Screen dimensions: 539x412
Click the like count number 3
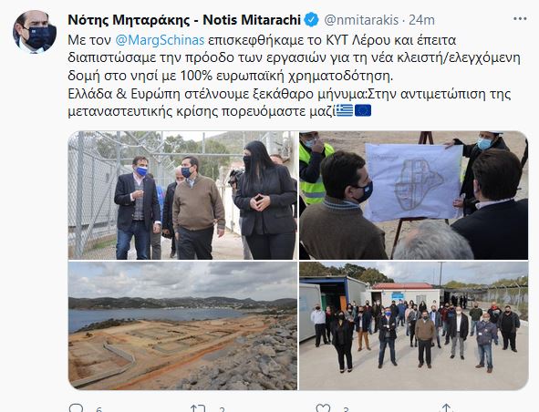[346, 409]
